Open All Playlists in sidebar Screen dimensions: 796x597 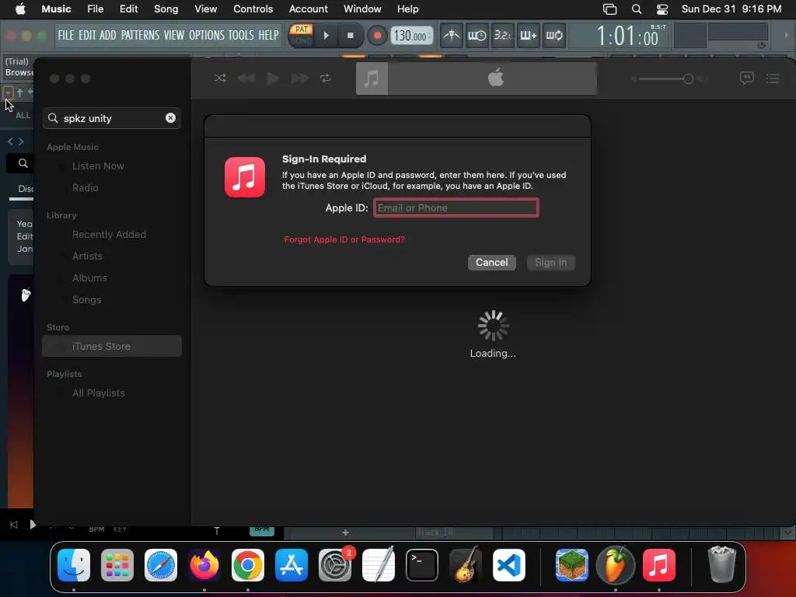(x=99, y=393)
